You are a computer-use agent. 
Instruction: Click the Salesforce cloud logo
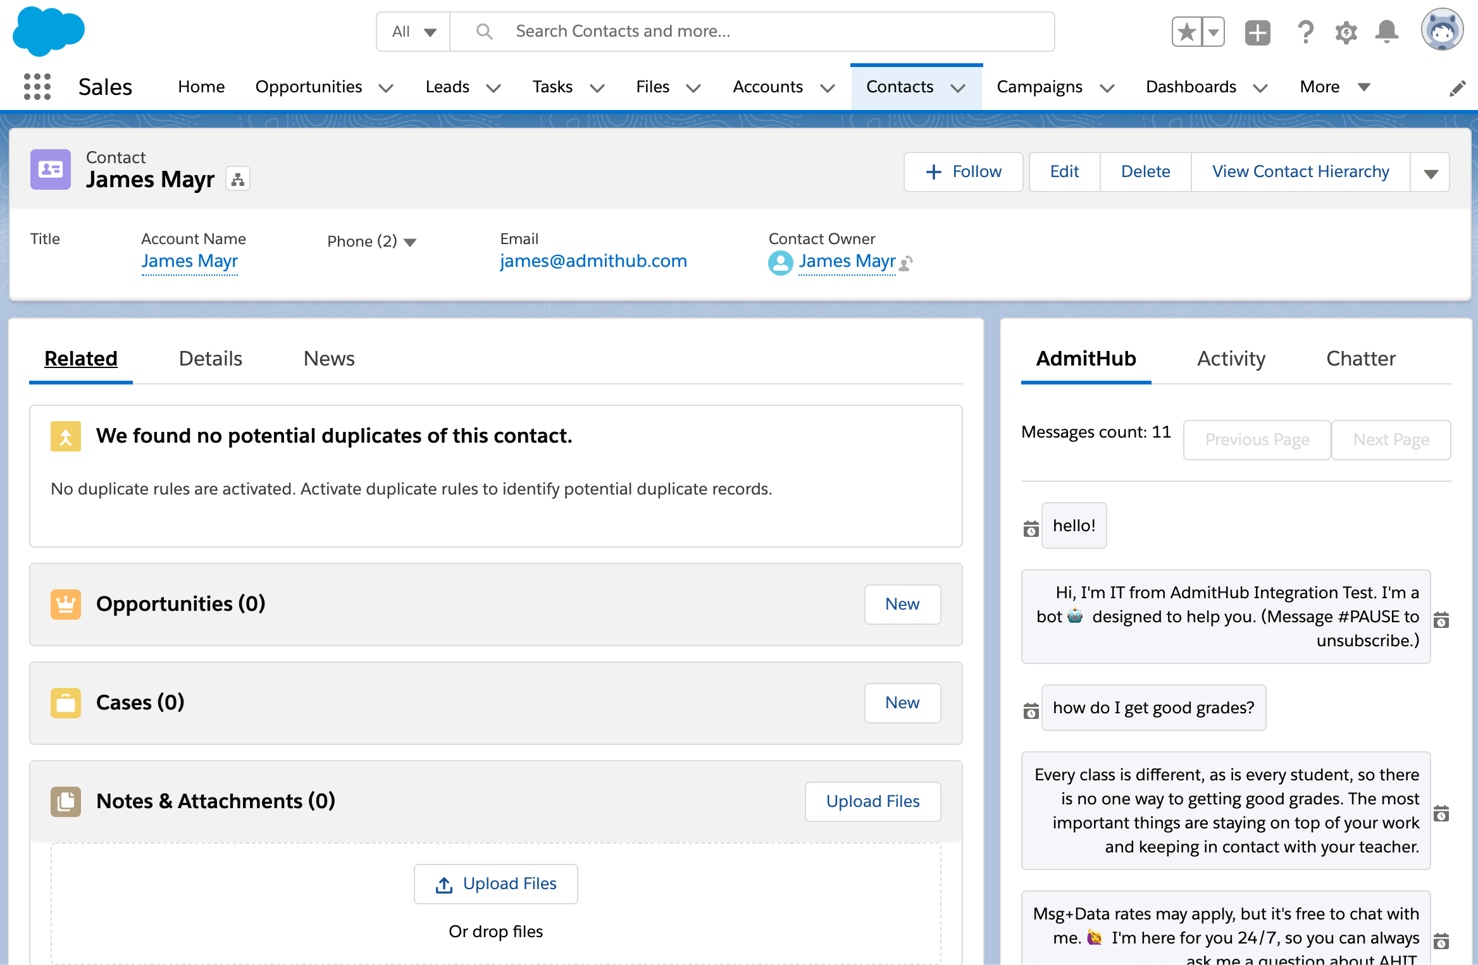point(49,31)
